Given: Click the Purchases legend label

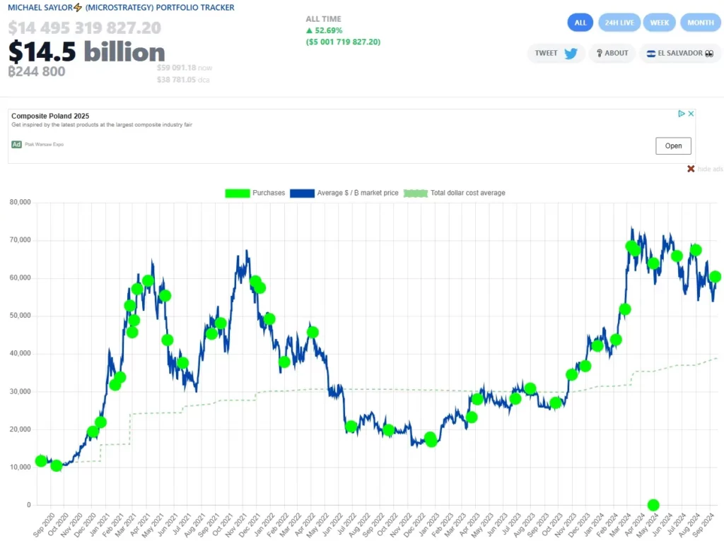Looking at the screenshot, I should pyautogui.click(x=269, y=193).
